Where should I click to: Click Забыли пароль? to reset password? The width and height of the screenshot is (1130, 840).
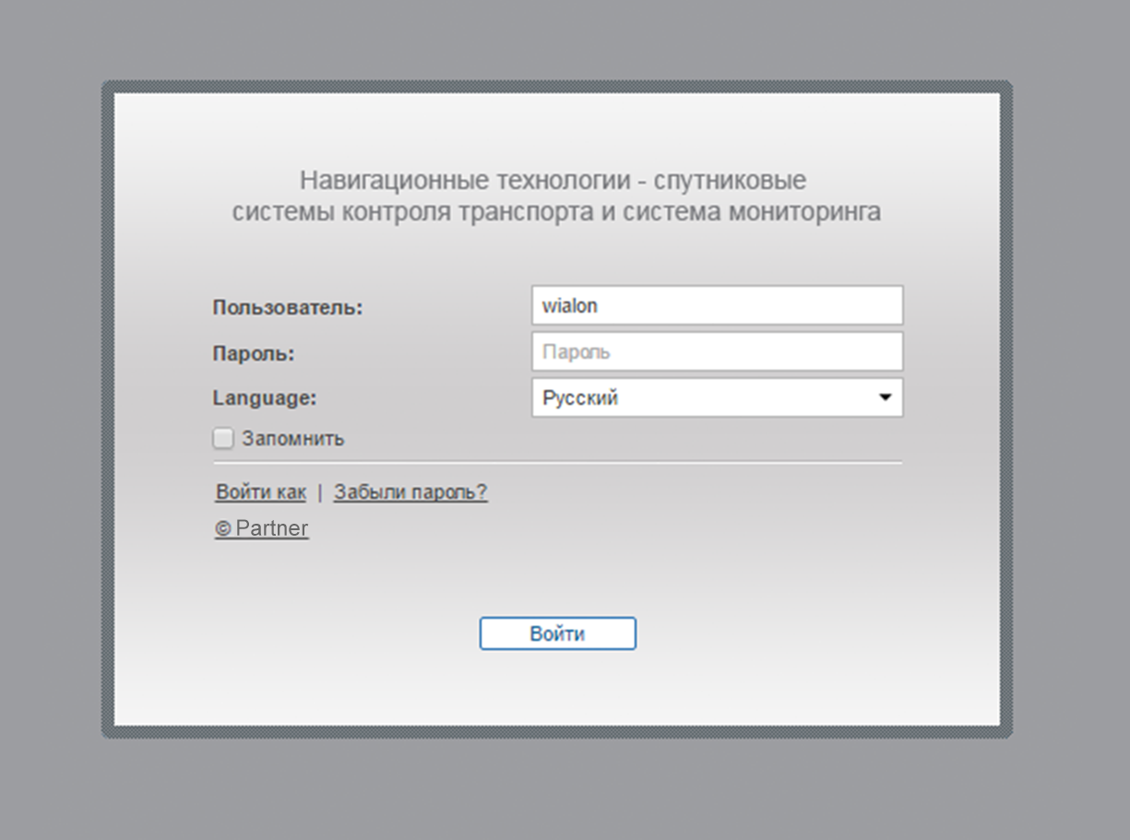coord(410,491)
